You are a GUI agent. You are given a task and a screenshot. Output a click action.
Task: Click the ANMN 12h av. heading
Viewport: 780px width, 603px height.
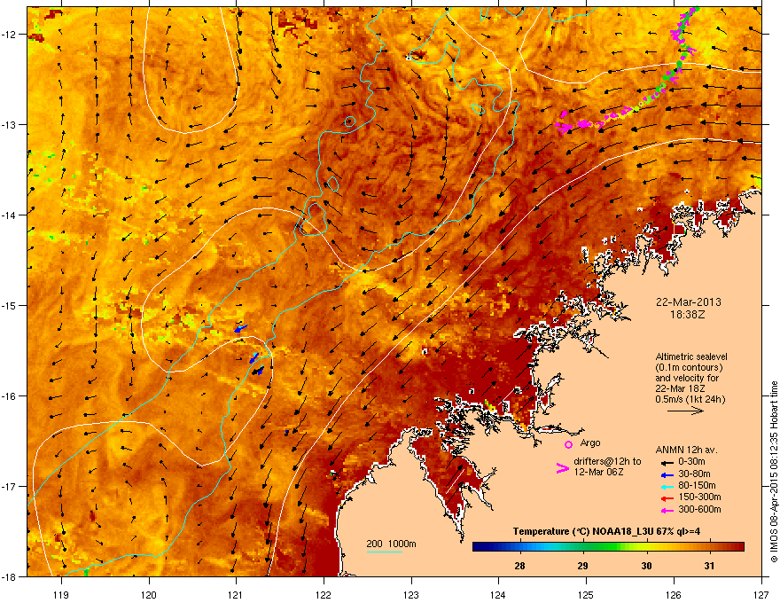pos(686,450)
